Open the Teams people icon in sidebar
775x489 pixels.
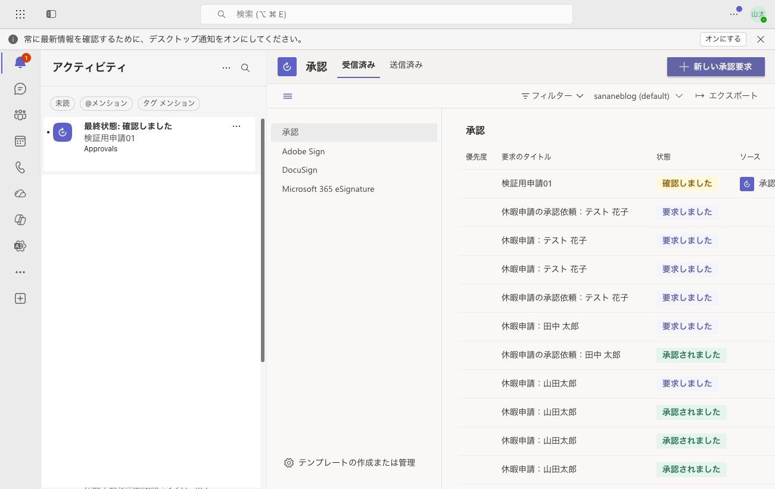[x=20, y=115]
